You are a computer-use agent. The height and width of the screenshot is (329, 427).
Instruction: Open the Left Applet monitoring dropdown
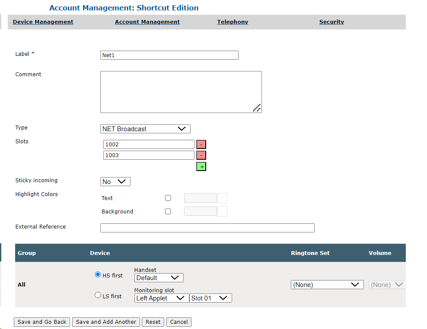click(162, 298)
